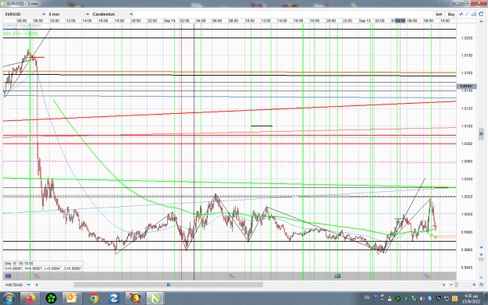Image resolution: width=488 pixels, height=305 pixels.
Task: Click the vertical scroll down arrow
Action: [x=481, y=247]
